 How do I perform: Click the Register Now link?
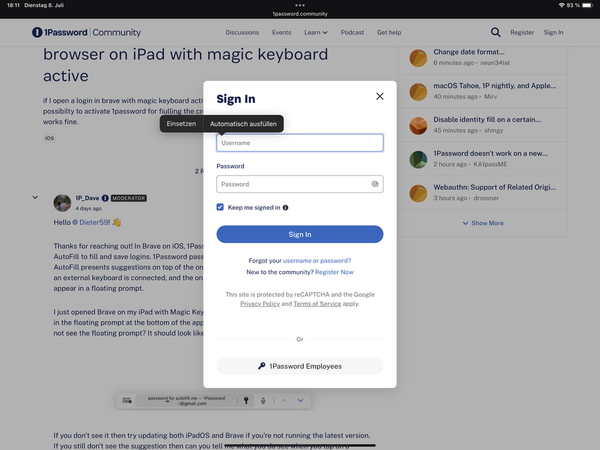pos(334,272)
